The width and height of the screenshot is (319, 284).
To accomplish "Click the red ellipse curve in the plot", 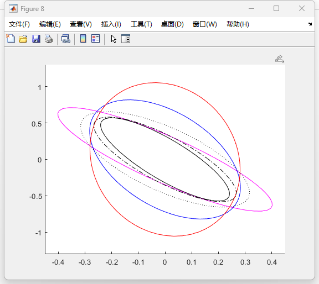I will (156, 83).
